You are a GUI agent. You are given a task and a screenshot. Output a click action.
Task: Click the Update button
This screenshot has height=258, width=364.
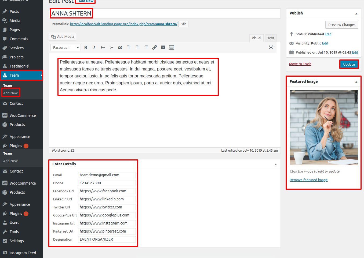coord(349,64)
